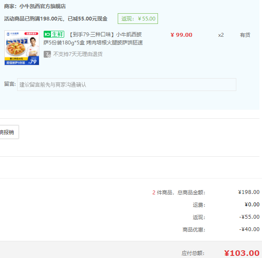
Task: Click the unit price ¥ 99.00
Action: pos(182,35)
